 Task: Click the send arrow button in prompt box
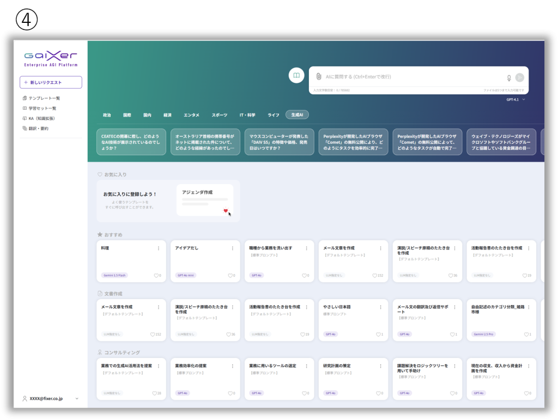[x=519, y=78]
